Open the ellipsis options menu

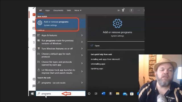click(x=138, y=10)
